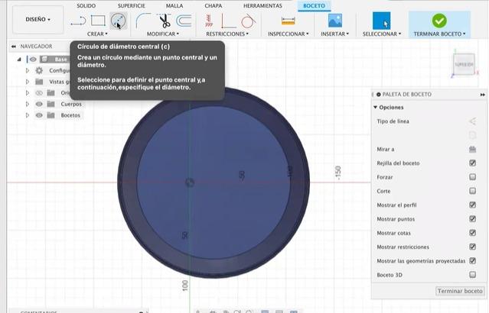Enable the Corte checkbox
Image resolution: width=489 pixels, height=313 pixels.
[472, 191]
